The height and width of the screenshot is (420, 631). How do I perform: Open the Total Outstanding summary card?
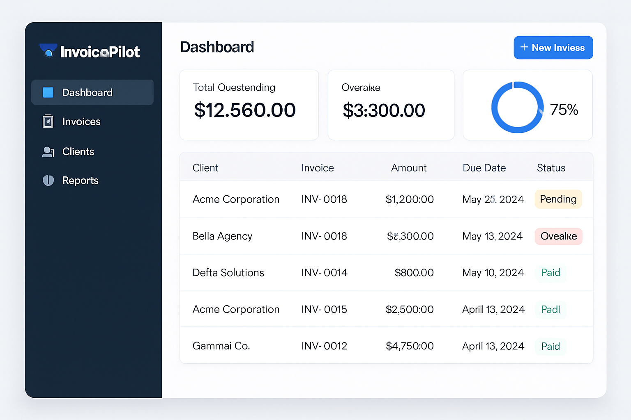[x=249, y=105]
